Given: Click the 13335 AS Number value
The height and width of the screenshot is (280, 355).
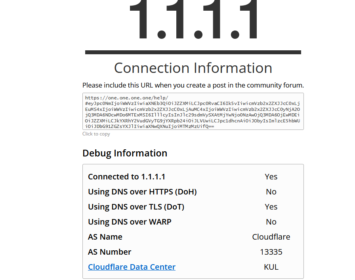Looking at the screenshot, I should [x=271, y=252].
